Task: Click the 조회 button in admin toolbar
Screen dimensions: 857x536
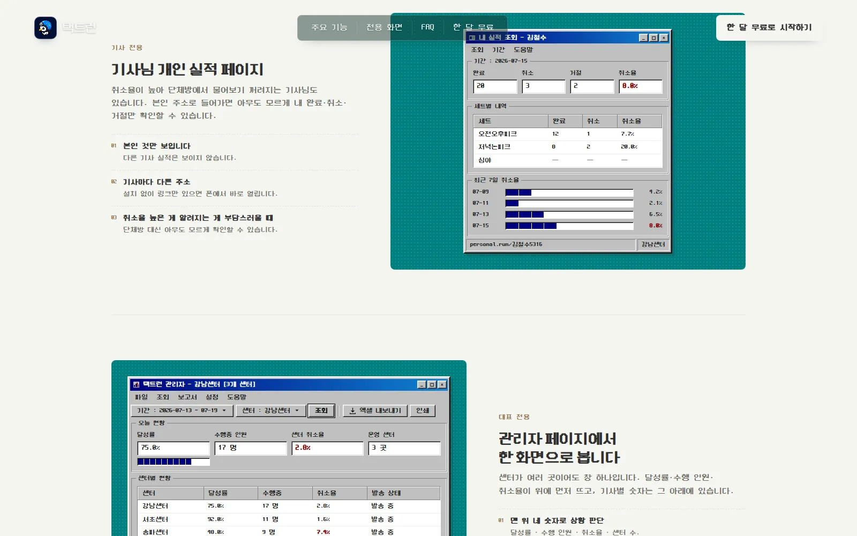Action: click(321, 411)
